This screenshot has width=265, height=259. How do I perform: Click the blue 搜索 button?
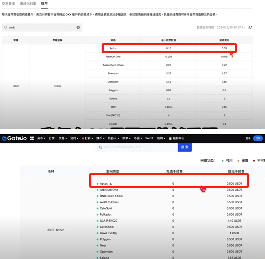pos(185,147)
